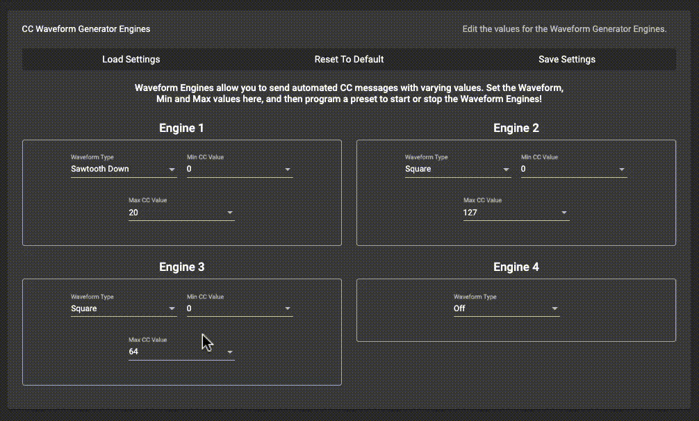
Task: Click the Off value in Engine 4
Action: click(x=460, y=308)
